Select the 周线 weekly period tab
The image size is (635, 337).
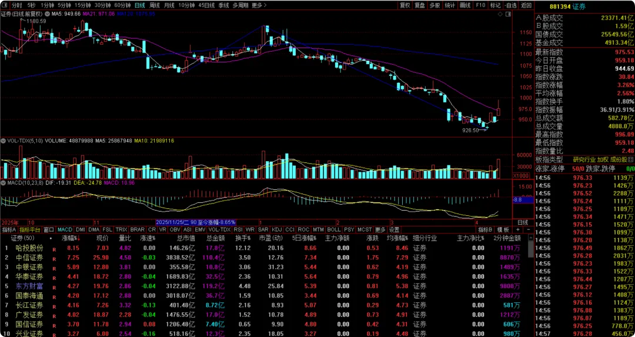pos(154,5)
